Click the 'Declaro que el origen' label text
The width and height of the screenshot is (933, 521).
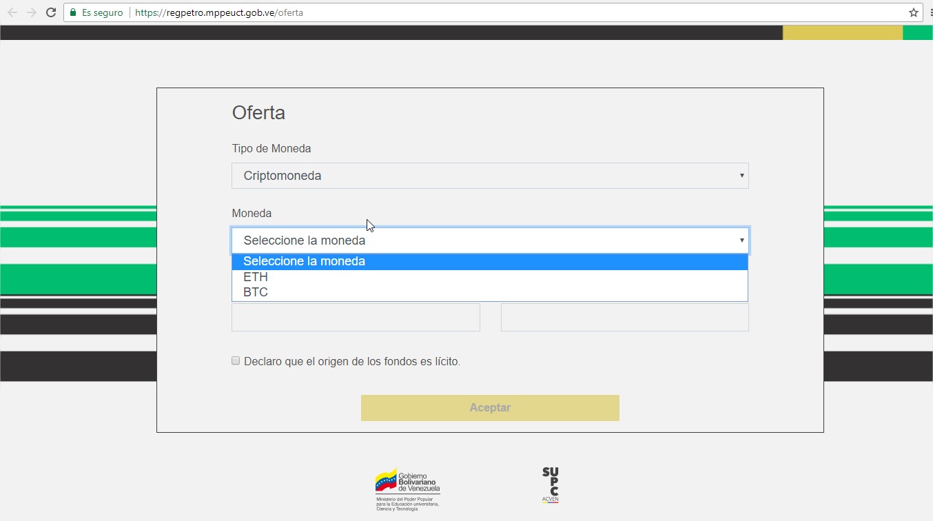pos(352,361)
